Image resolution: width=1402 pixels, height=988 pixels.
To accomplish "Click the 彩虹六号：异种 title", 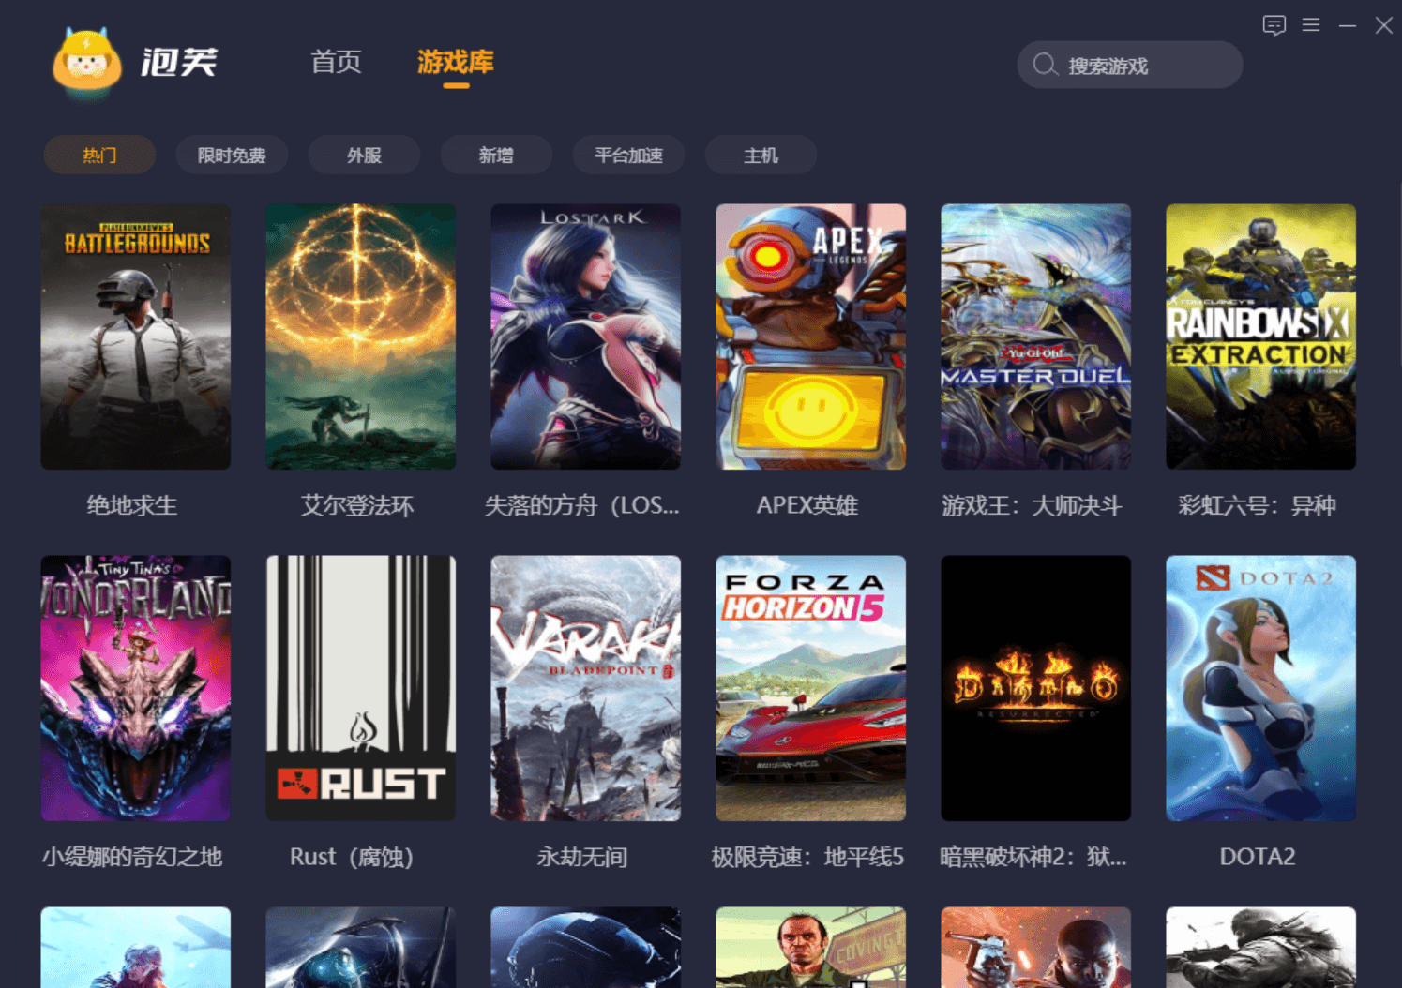I will pos(1258,506).
